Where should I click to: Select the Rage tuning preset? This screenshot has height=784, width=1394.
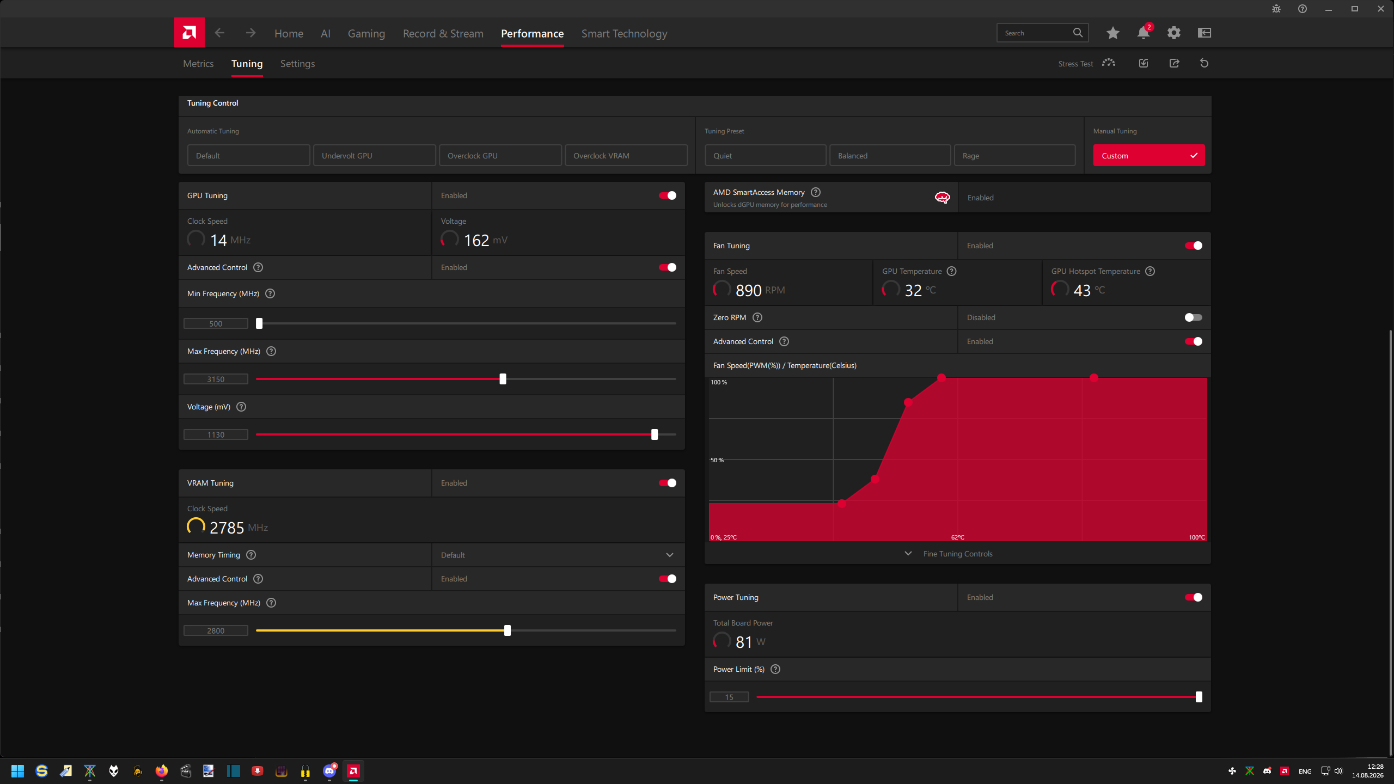tap(1014, 155)
